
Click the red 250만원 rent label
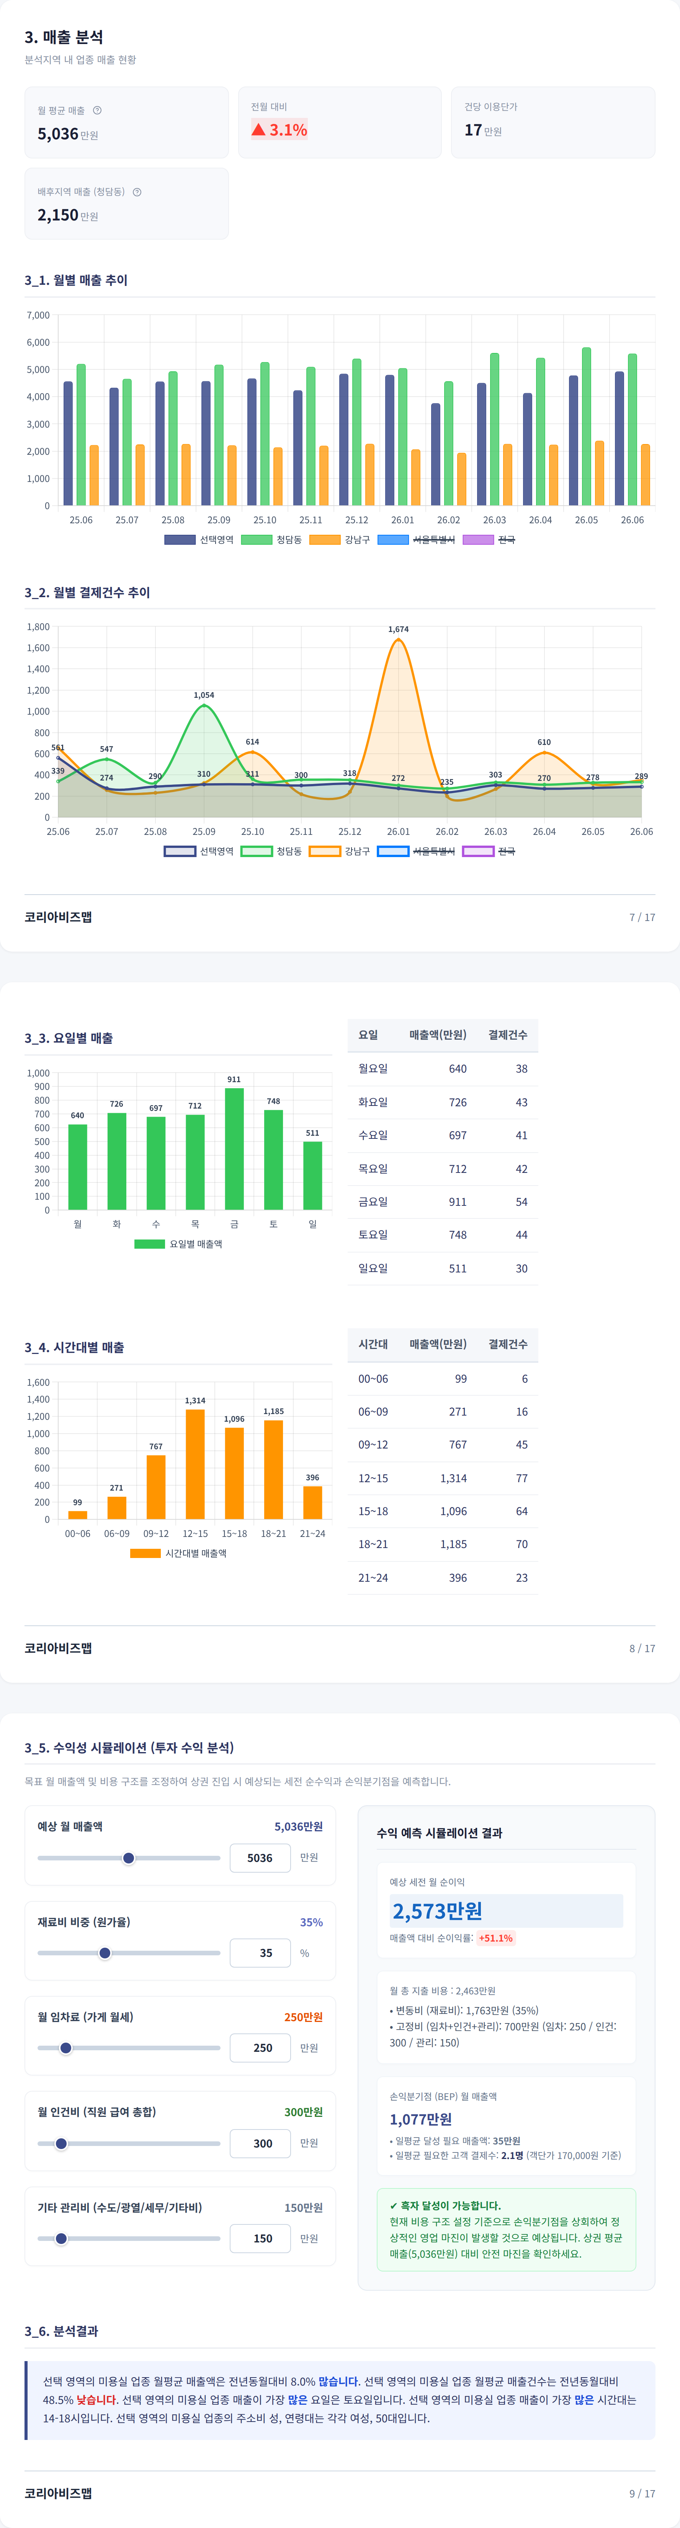coord(303,2017)
